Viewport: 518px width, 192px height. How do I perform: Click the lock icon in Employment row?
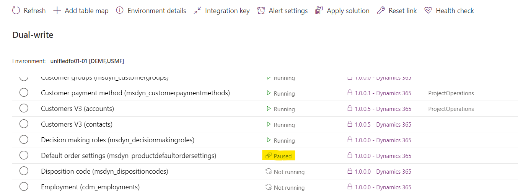coord(349,187)
